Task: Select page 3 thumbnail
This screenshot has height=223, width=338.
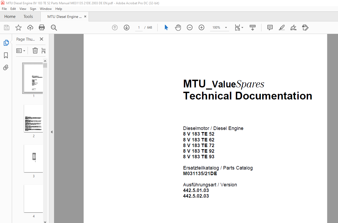Action: 33,159
